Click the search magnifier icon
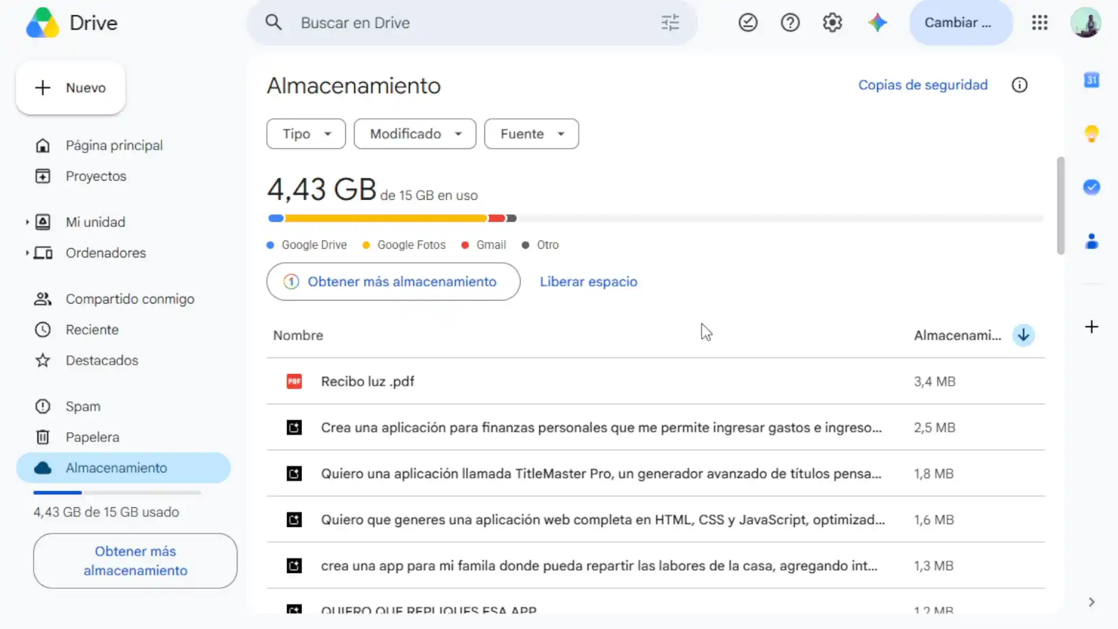 click(x=273, y=23)
